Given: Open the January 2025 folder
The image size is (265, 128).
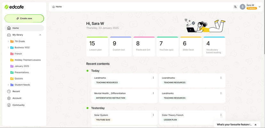Looking at the screenshot, I should coord(22,66).
